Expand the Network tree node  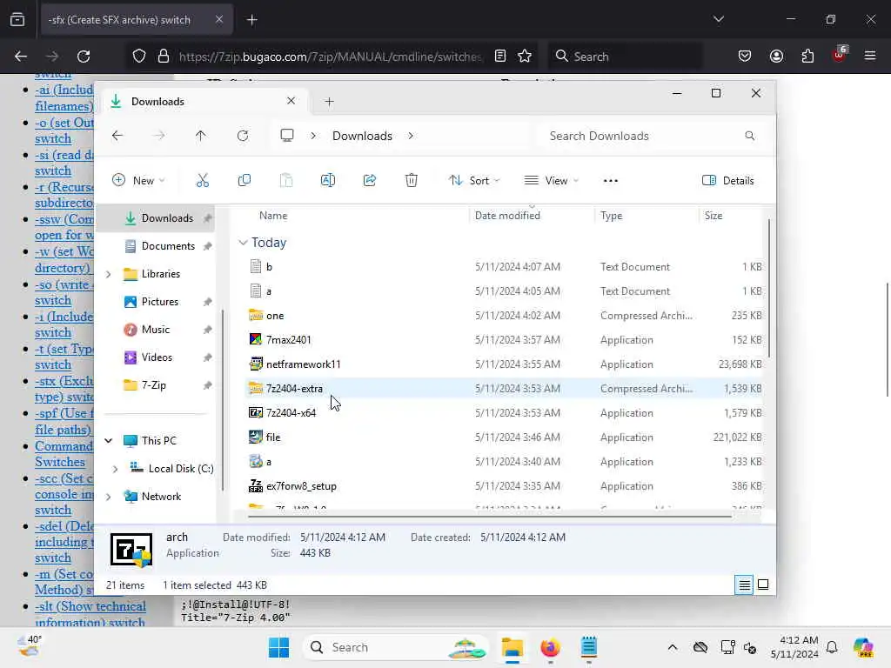coord(108,497)
